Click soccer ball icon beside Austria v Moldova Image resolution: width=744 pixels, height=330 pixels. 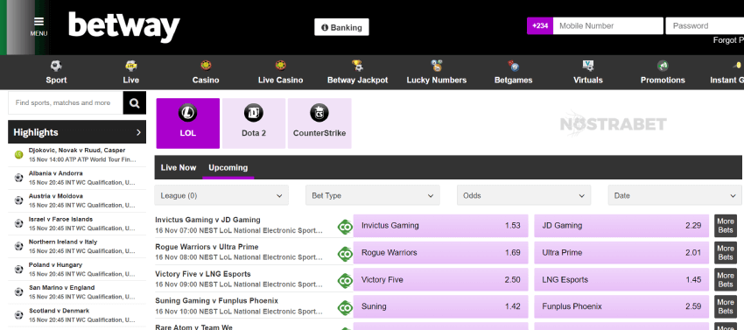(x=19, y=200)
